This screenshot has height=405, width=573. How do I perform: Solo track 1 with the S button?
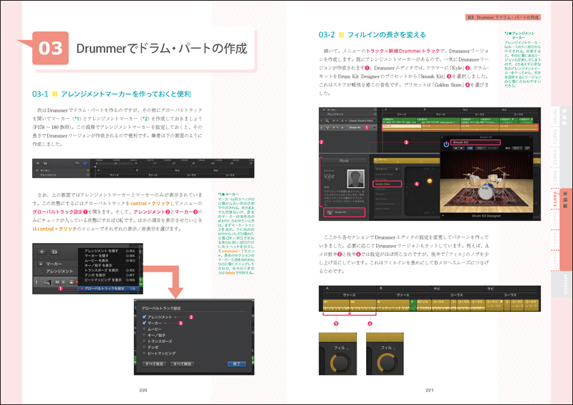(64, 282)
